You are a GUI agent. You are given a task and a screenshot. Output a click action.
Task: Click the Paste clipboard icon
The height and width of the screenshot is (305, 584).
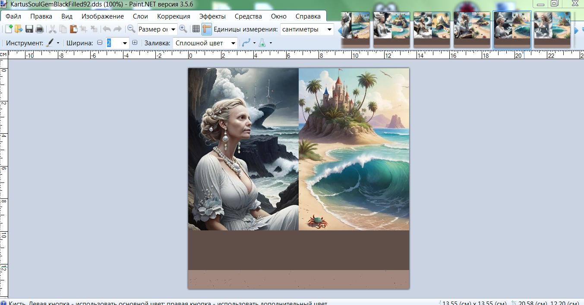tap(73, 29)
